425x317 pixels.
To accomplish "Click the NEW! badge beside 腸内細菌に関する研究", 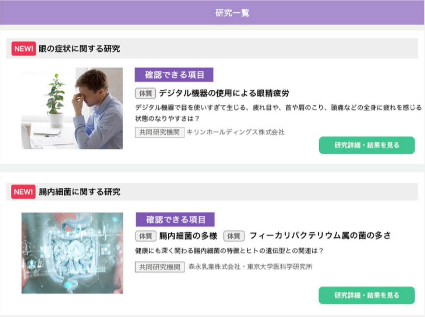I will pyautogui.click(x=23, y=192).
